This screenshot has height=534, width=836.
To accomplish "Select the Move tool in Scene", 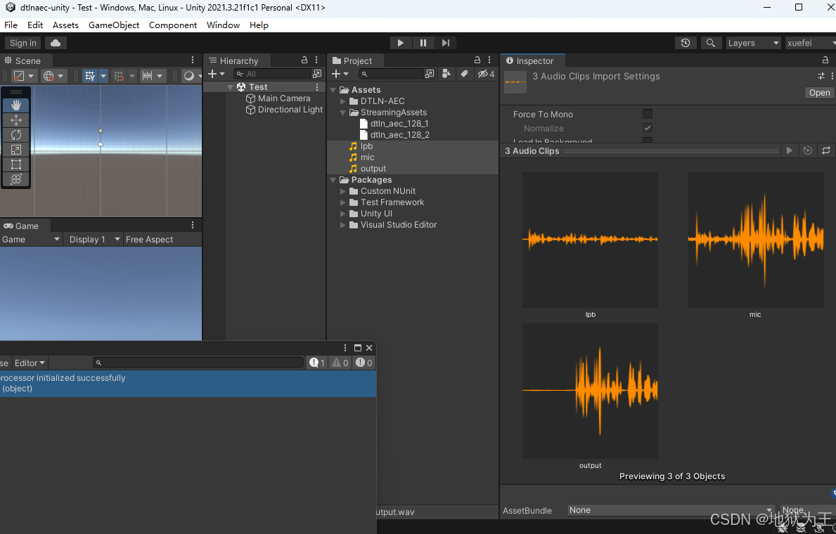I will click(x=16, y=120).
